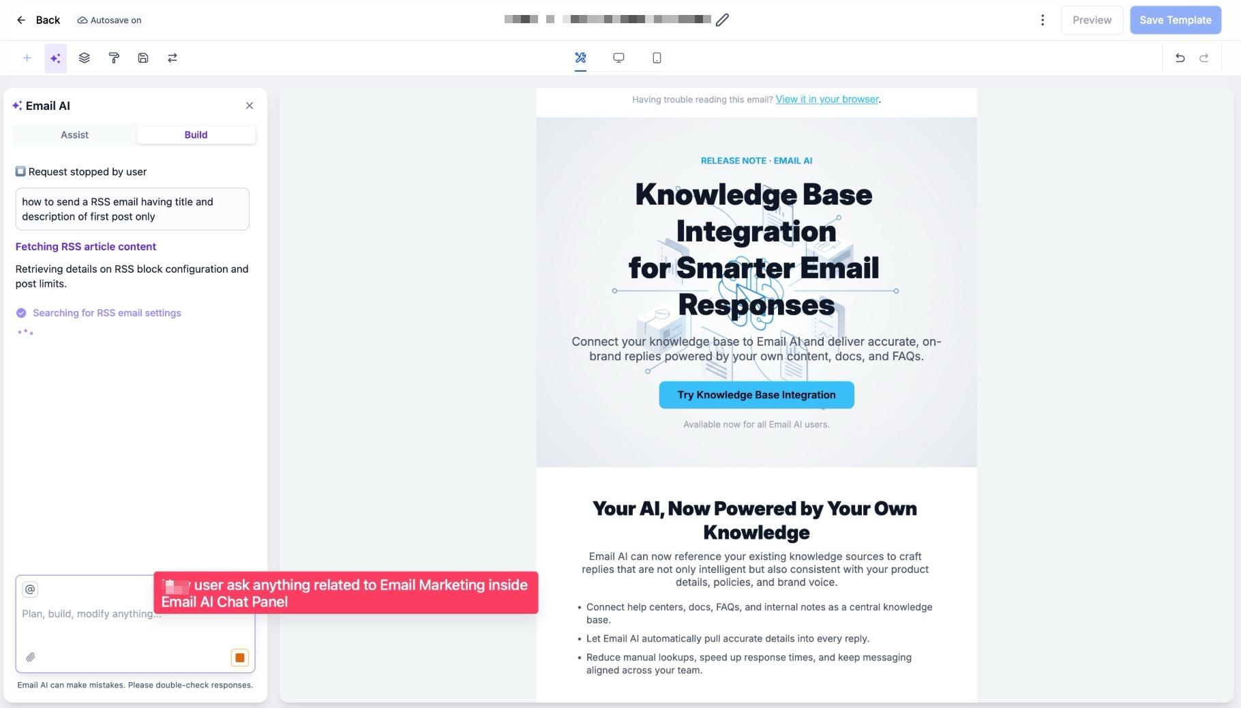Click the Back button

[38, 20]
